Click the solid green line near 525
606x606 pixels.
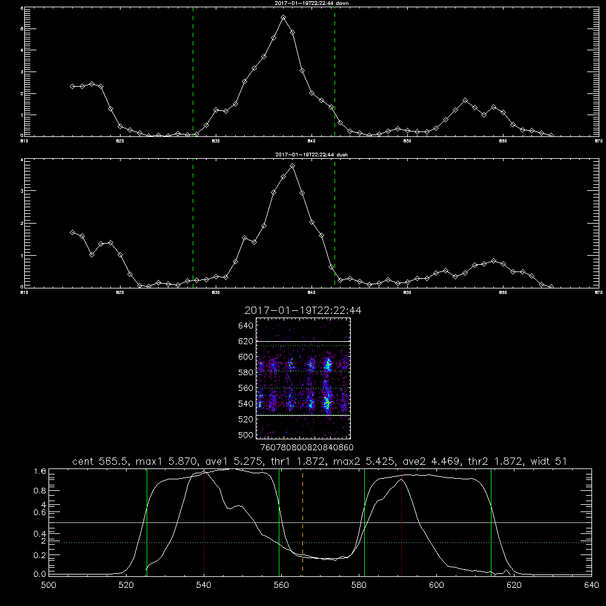(x=147, y=522)
